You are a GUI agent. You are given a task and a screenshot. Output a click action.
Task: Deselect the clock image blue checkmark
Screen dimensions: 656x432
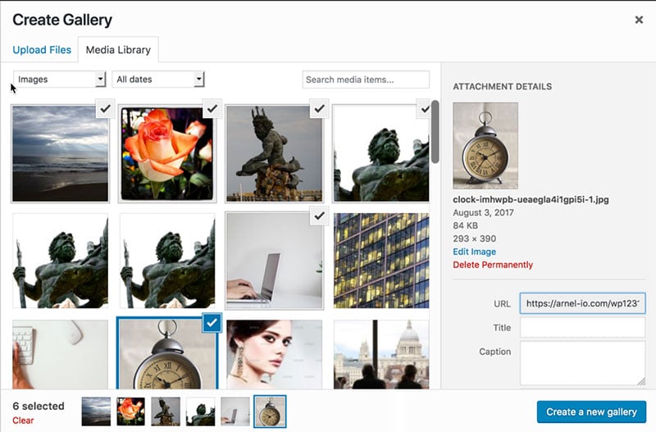[x=212, y=322]
